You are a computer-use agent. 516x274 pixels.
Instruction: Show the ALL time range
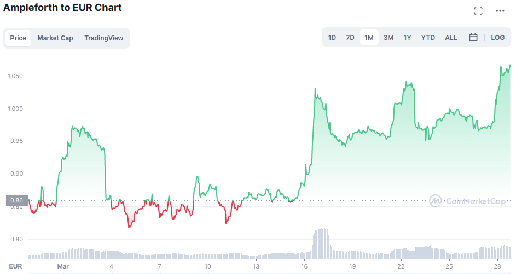[x=451, y=38]
